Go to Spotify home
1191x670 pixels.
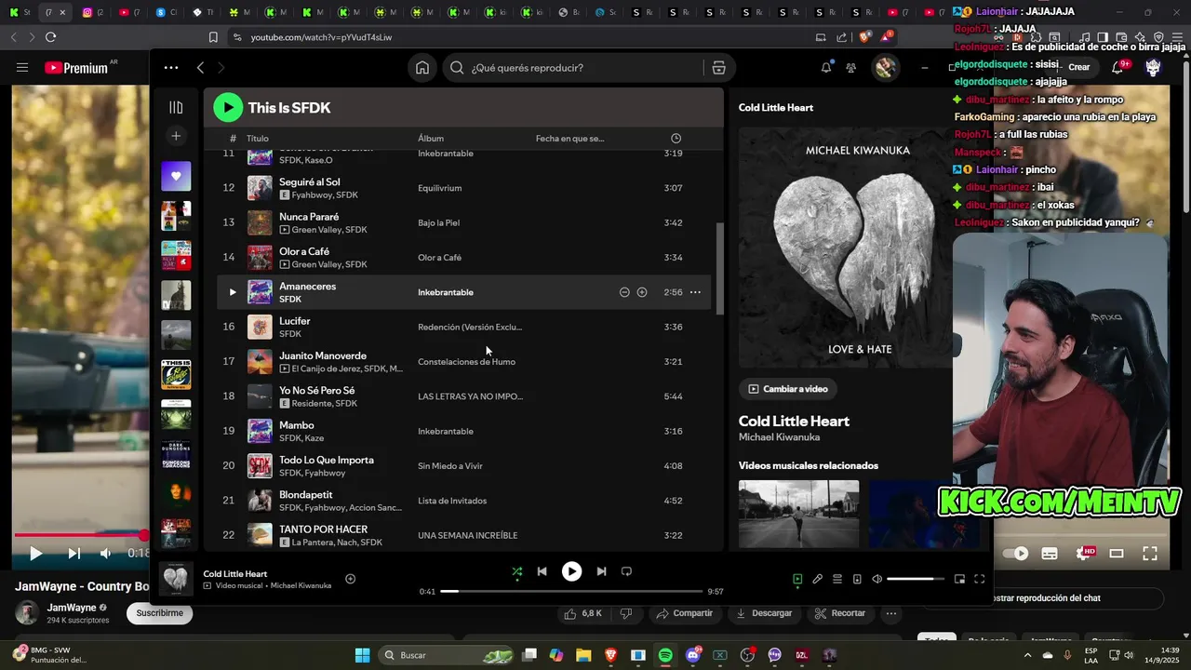(422, 68)
